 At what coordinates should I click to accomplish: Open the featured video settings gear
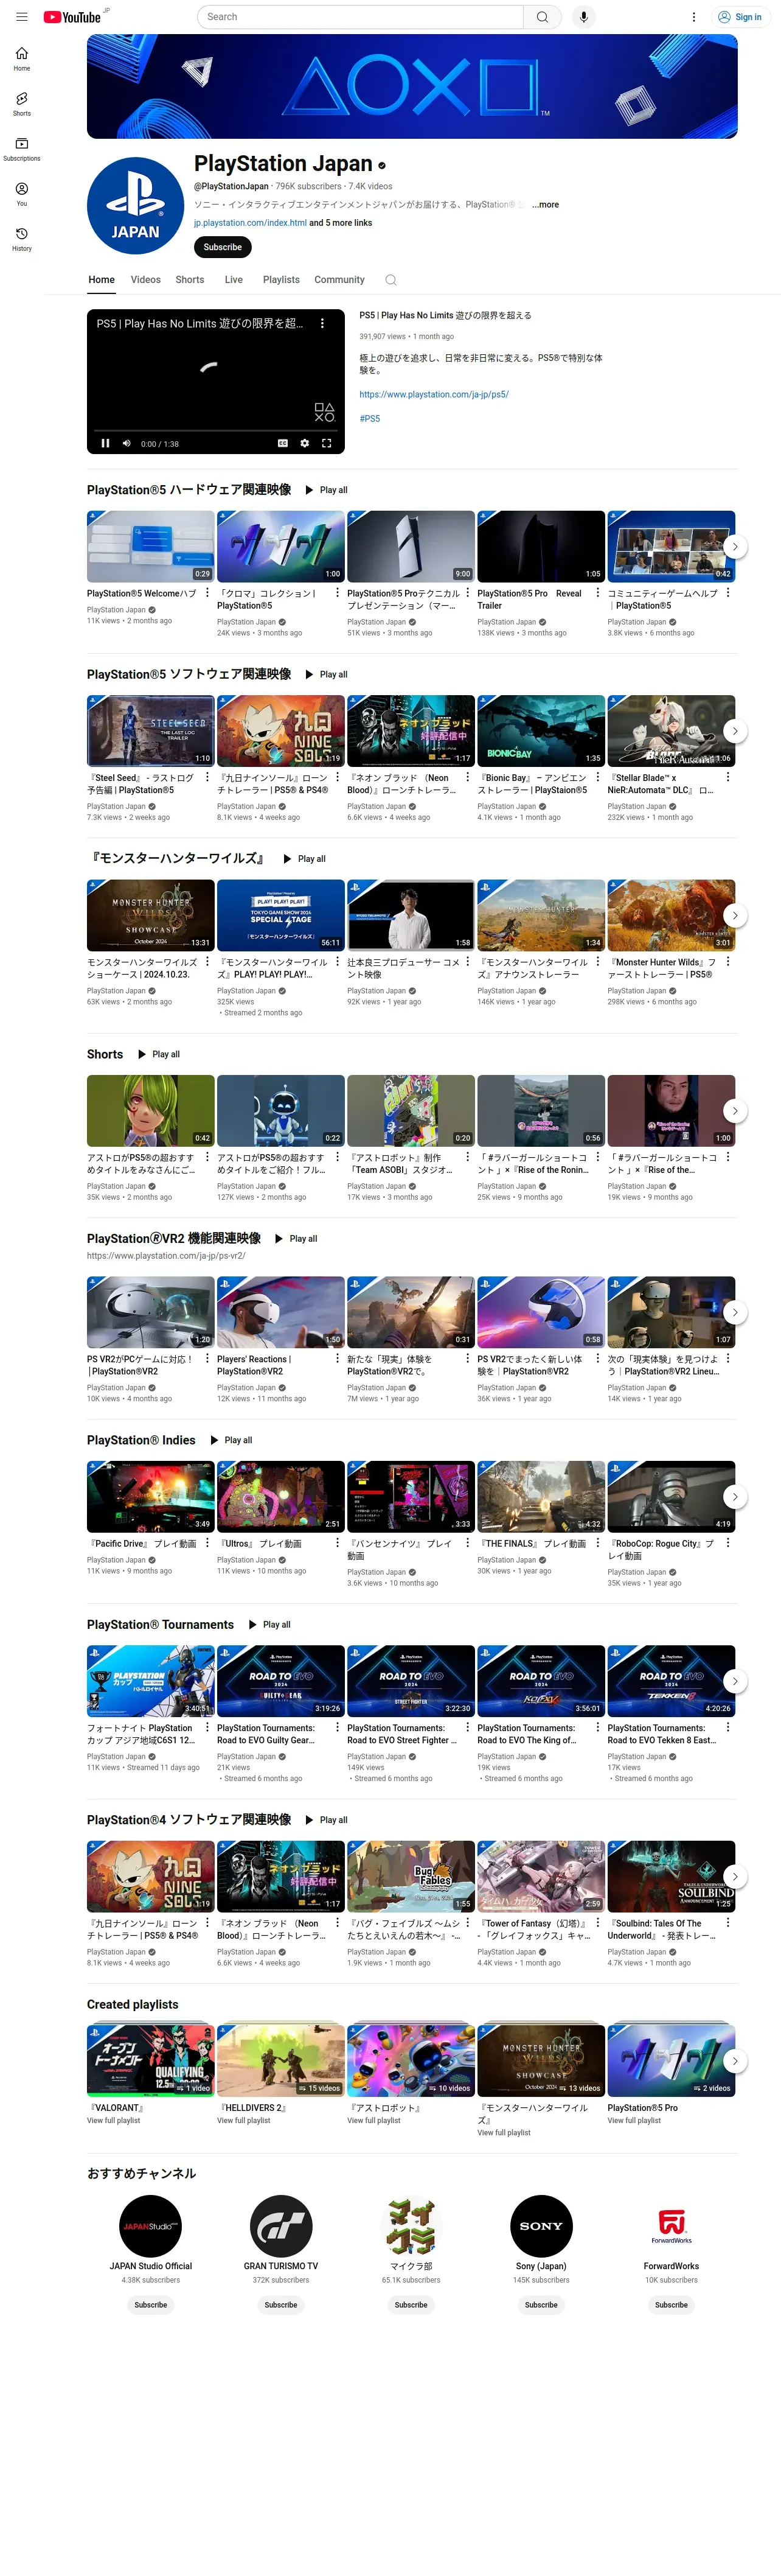click(x=305, y=443)
